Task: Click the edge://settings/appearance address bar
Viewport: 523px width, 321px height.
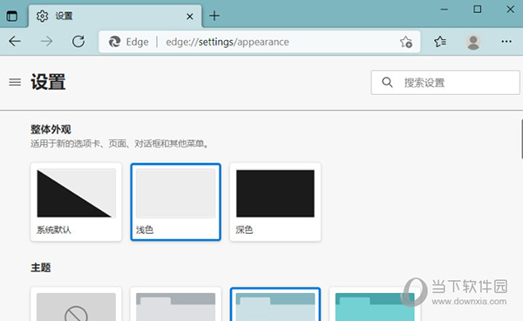Action: pos(260,42)
